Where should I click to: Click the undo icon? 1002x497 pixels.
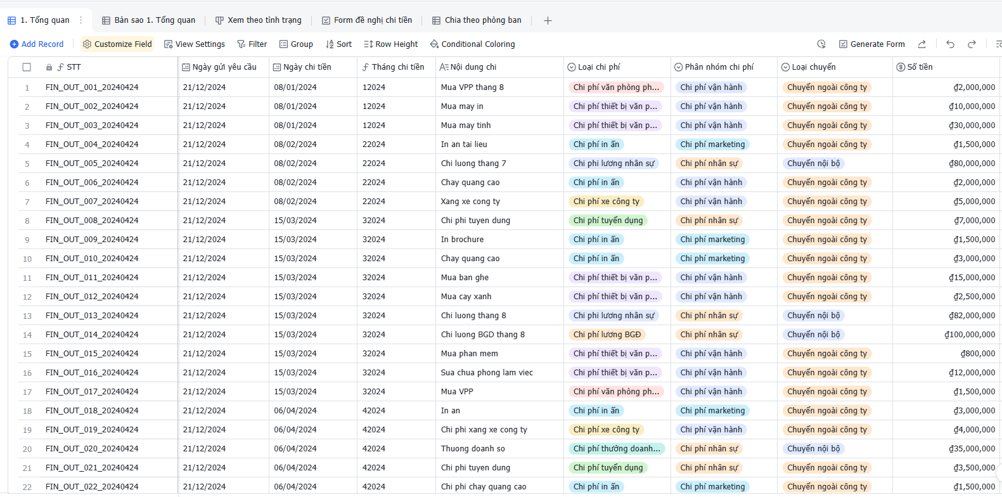tap(950, 44)
